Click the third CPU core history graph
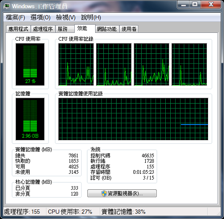 (152, 64)
